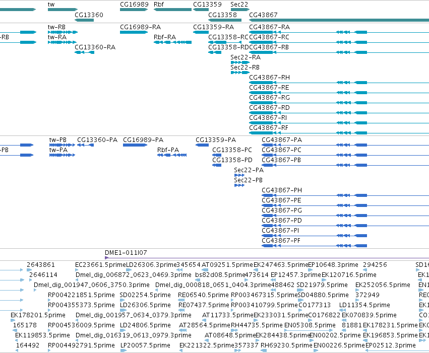Select transcript CG13358-RC

point(228,37)
